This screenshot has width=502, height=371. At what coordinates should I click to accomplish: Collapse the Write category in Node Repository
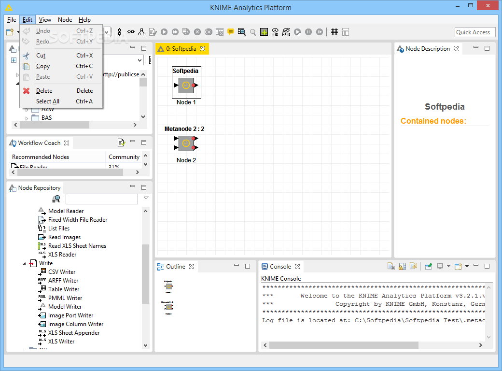click(24, 264)
